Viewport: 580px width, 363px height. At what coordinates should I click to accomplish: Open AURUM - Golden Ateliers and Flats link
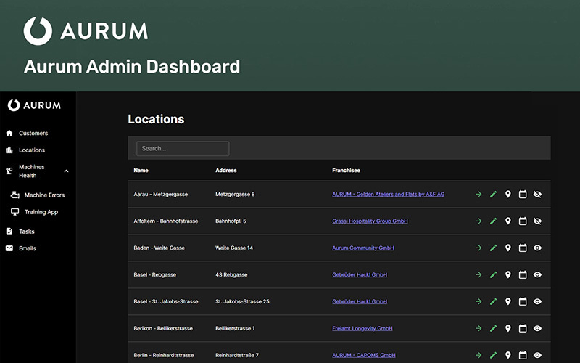click(x=388, y=194)
